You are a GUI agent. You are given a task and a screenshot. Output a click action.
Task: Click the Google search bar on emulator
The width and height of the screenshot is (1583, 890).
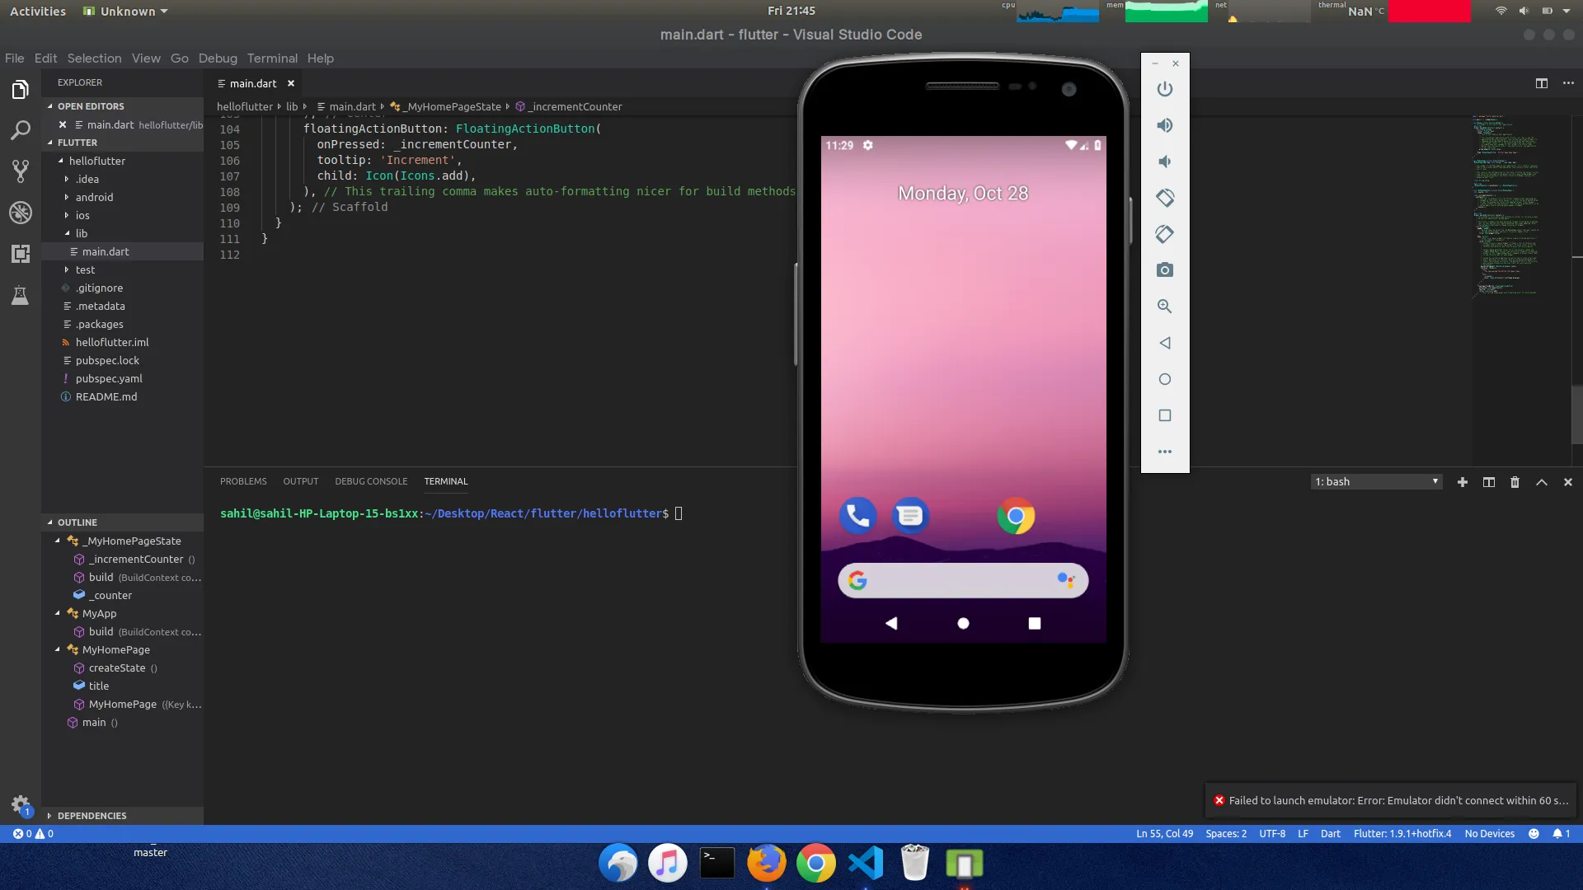click(x=961, y=581)
